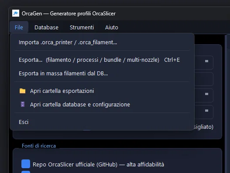Select Esporta filamento / processi / bundle entry
This screenshot has width=230, height=173.
coord(102,60)
